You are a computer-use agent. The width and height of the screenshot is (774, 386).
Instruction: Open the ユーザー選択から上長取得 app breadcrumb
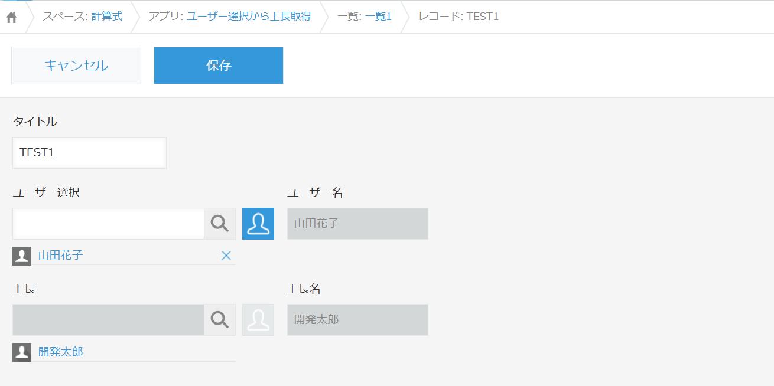point(249,17)
